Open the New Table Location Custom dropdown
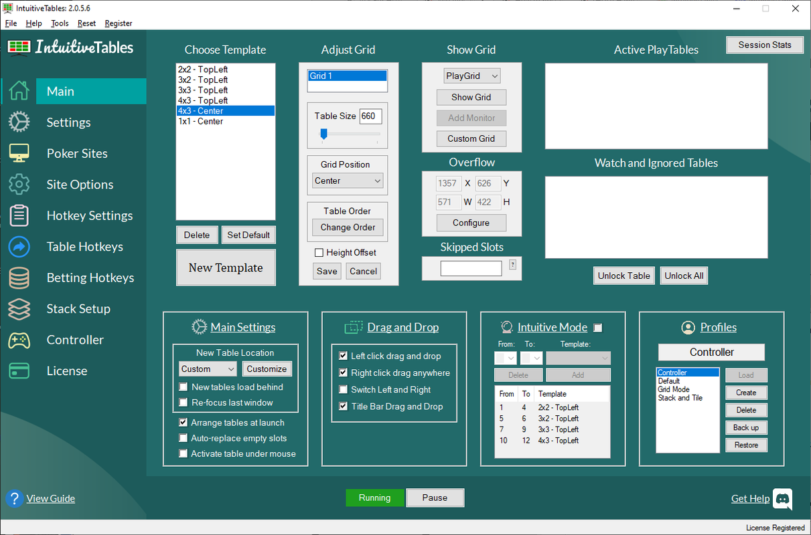Image resolution: width=811 pixels, height=535 pixels. [x=208, y=368]
